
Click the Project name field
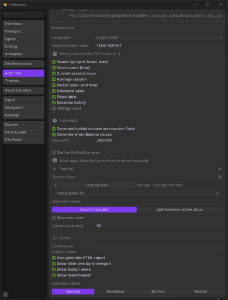[159, 252]
